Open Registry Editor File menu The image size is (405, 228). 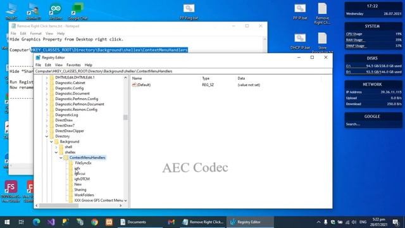[x=38, y=65]
